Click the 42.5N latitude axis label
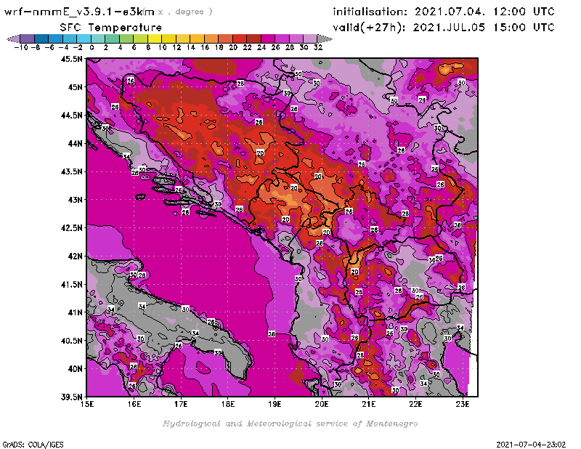Screen dimensions: 581x449 [71, 228]
